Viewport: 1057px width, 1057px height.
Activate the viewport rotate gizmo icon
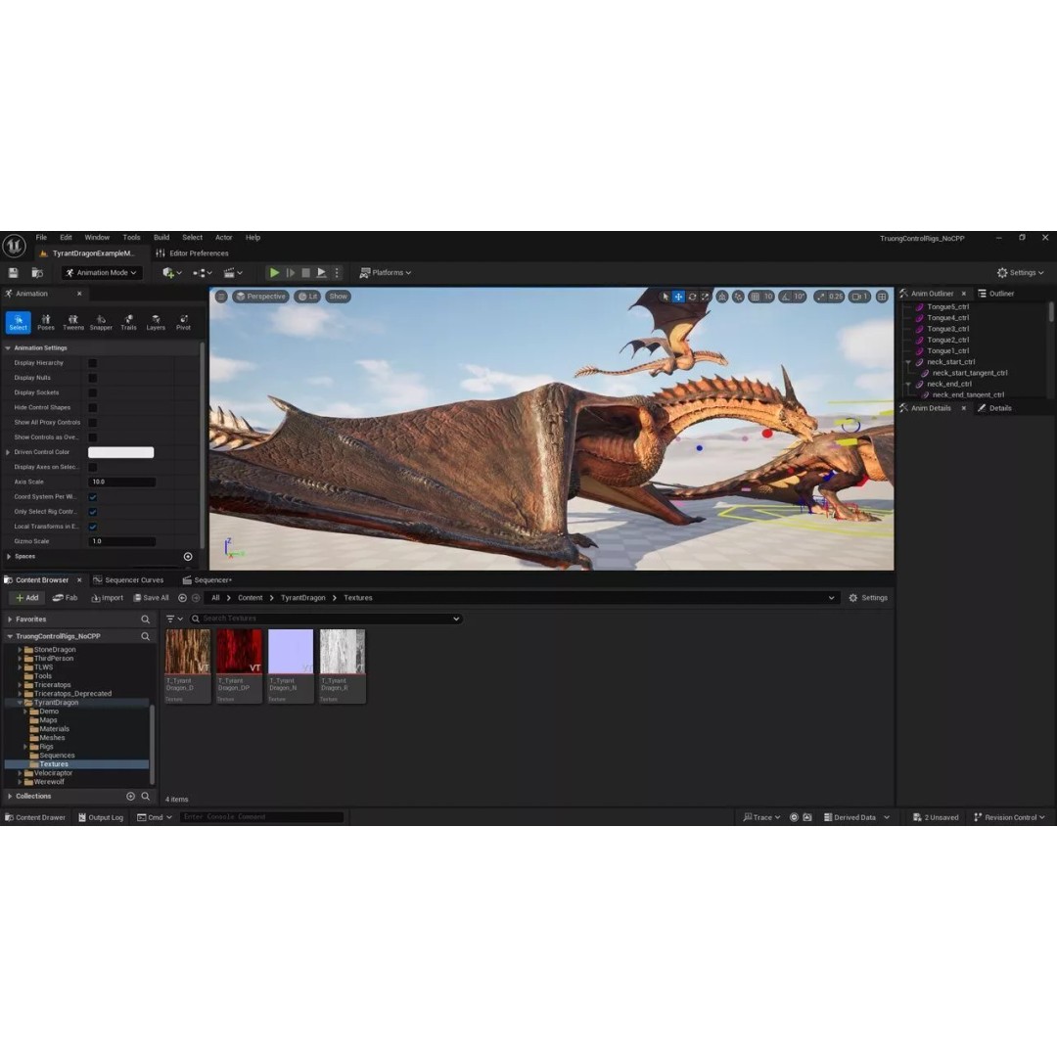(692, 297)
